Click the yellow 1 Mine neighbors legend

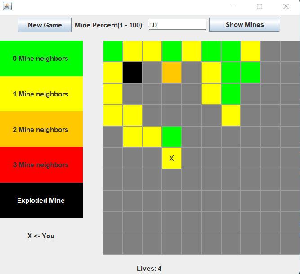click(41, 94)
